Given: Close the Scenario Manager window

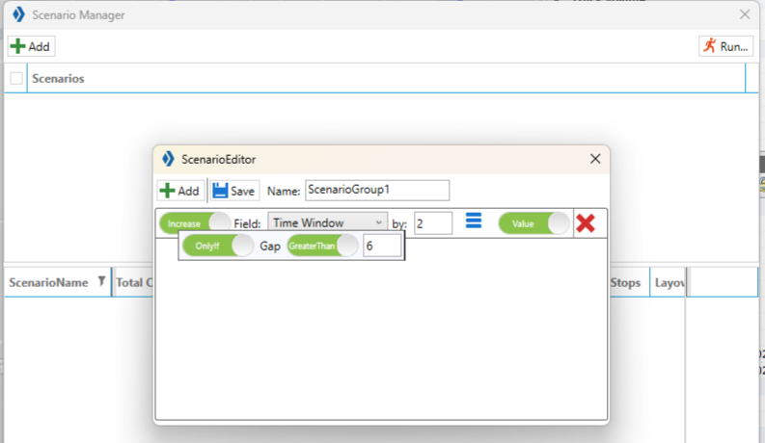Looking at the screenshot, I should (x=745, y=14).
